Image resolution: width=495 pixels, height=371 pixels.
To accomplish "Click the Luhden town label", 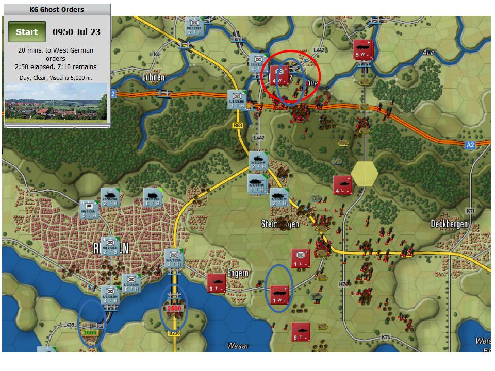I will coord(153,77).
